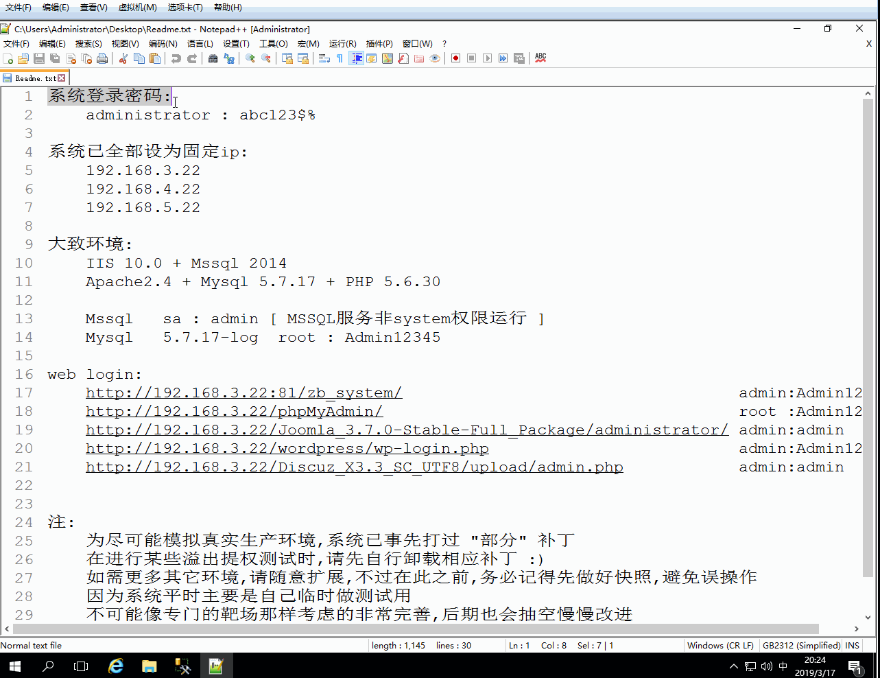The image size is (880, 678).
Task: Toggle synchronized horizontal scrolling icon
Action: 302,58
